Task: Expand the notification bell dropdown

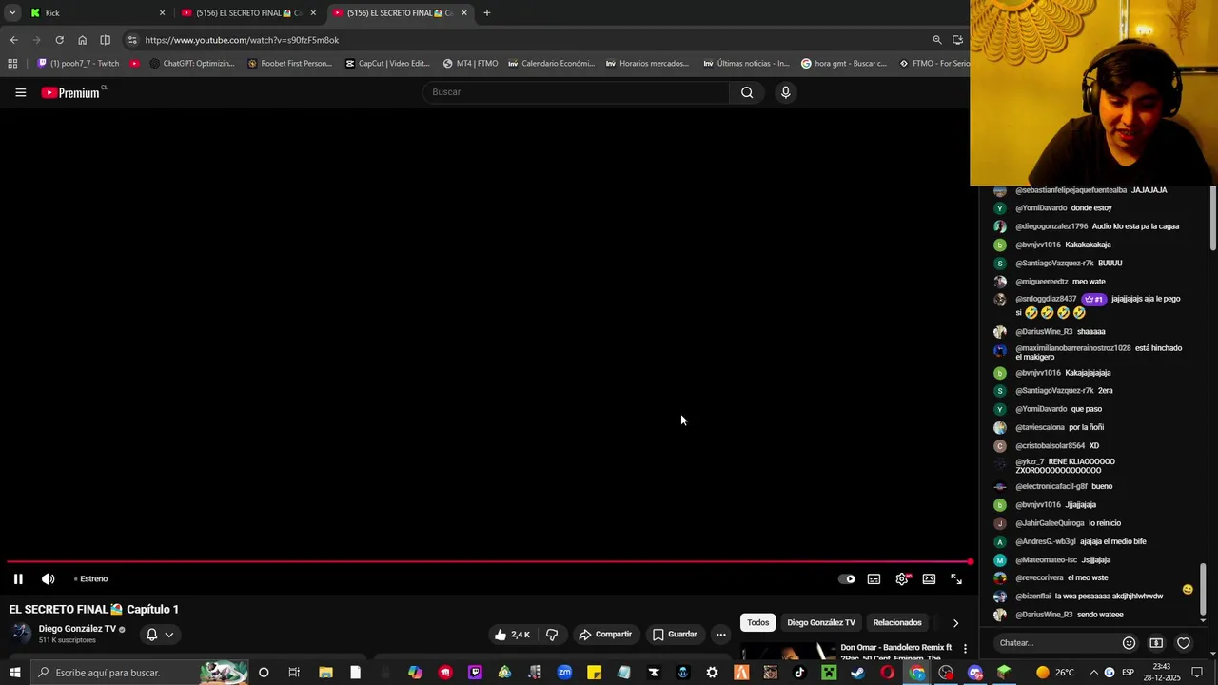Action: coord(159,635)
